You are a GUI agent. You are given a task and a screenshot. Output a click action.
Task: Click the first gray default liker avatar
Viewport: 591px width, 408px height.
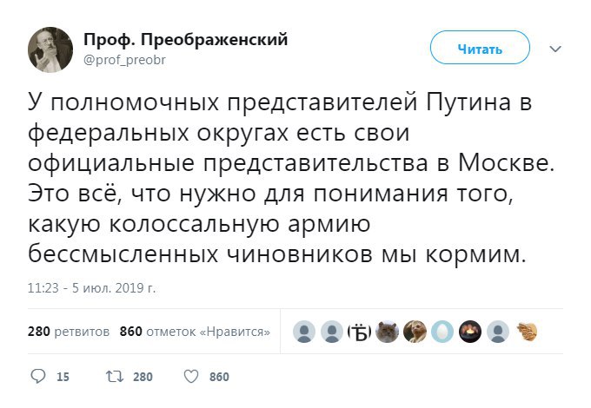click(x=304, y=332)
